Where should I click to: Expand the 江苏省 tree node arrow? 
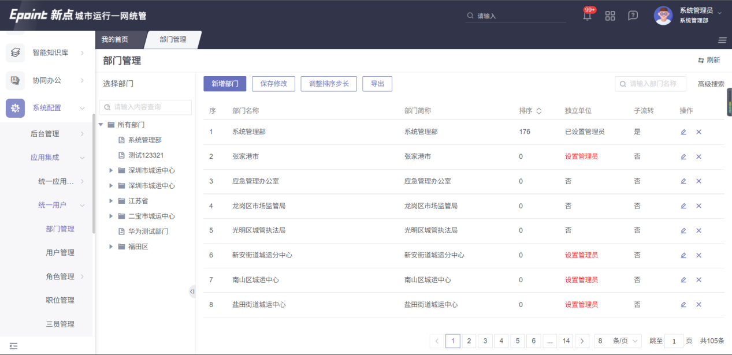(111, 201)
